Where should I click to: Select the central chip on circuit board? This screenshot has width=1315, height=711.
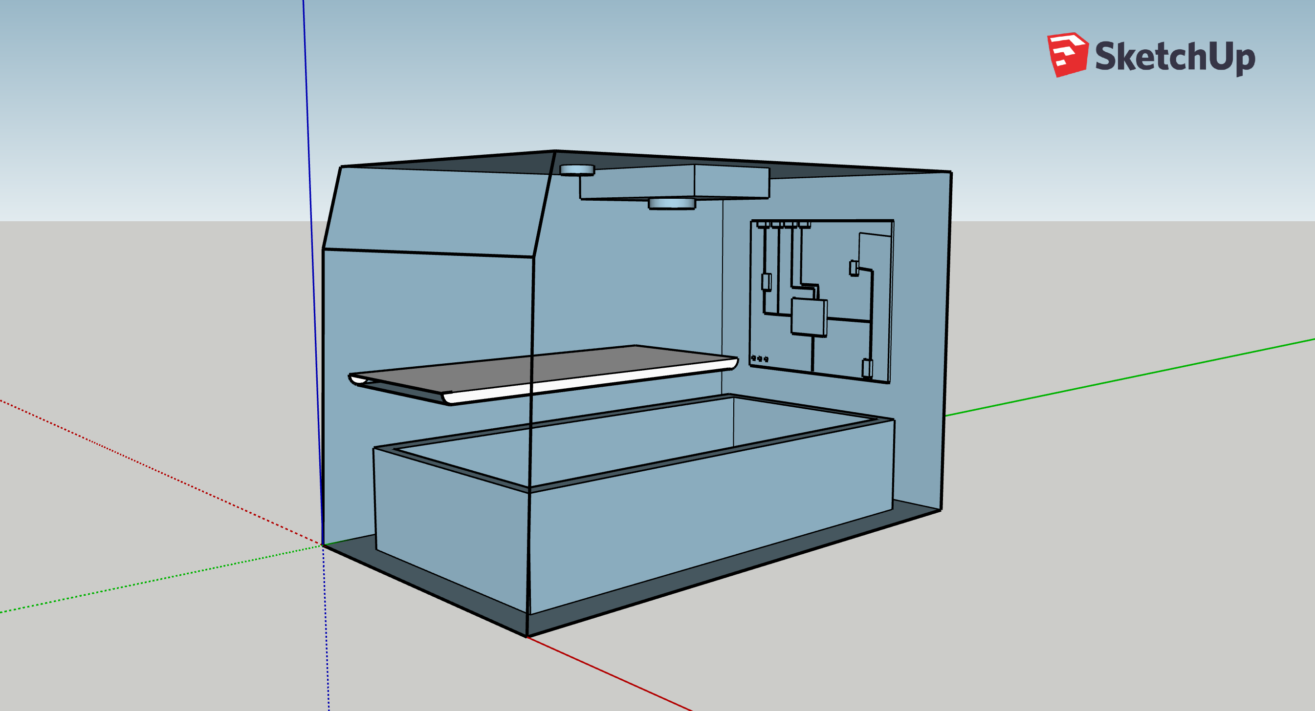pos(809,317)
